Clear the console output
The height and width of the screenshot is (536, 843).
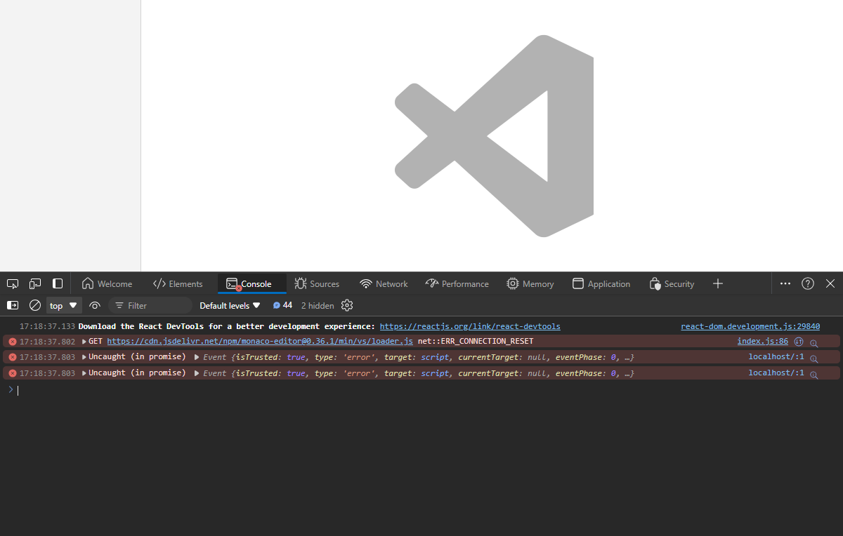(x=34, y=305)
